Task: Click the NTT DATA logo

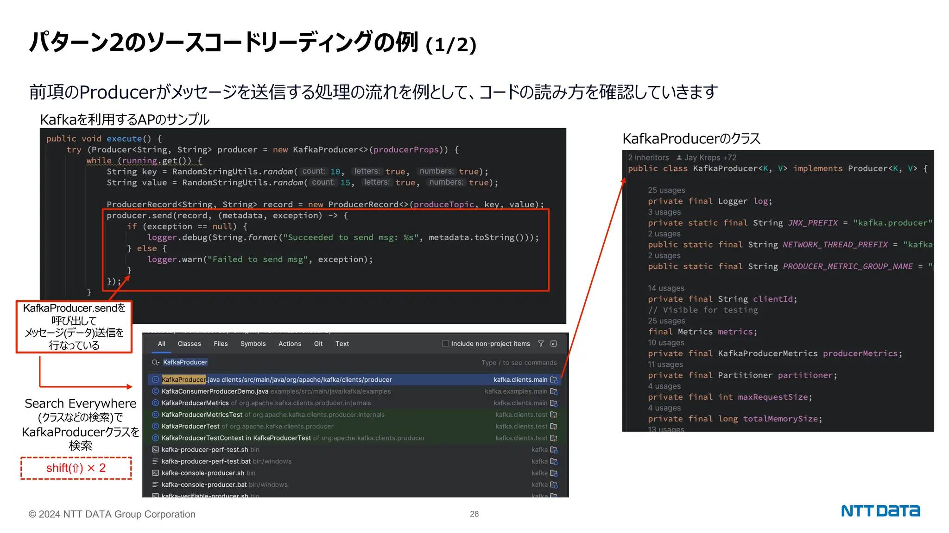Action: click(880, 511)
